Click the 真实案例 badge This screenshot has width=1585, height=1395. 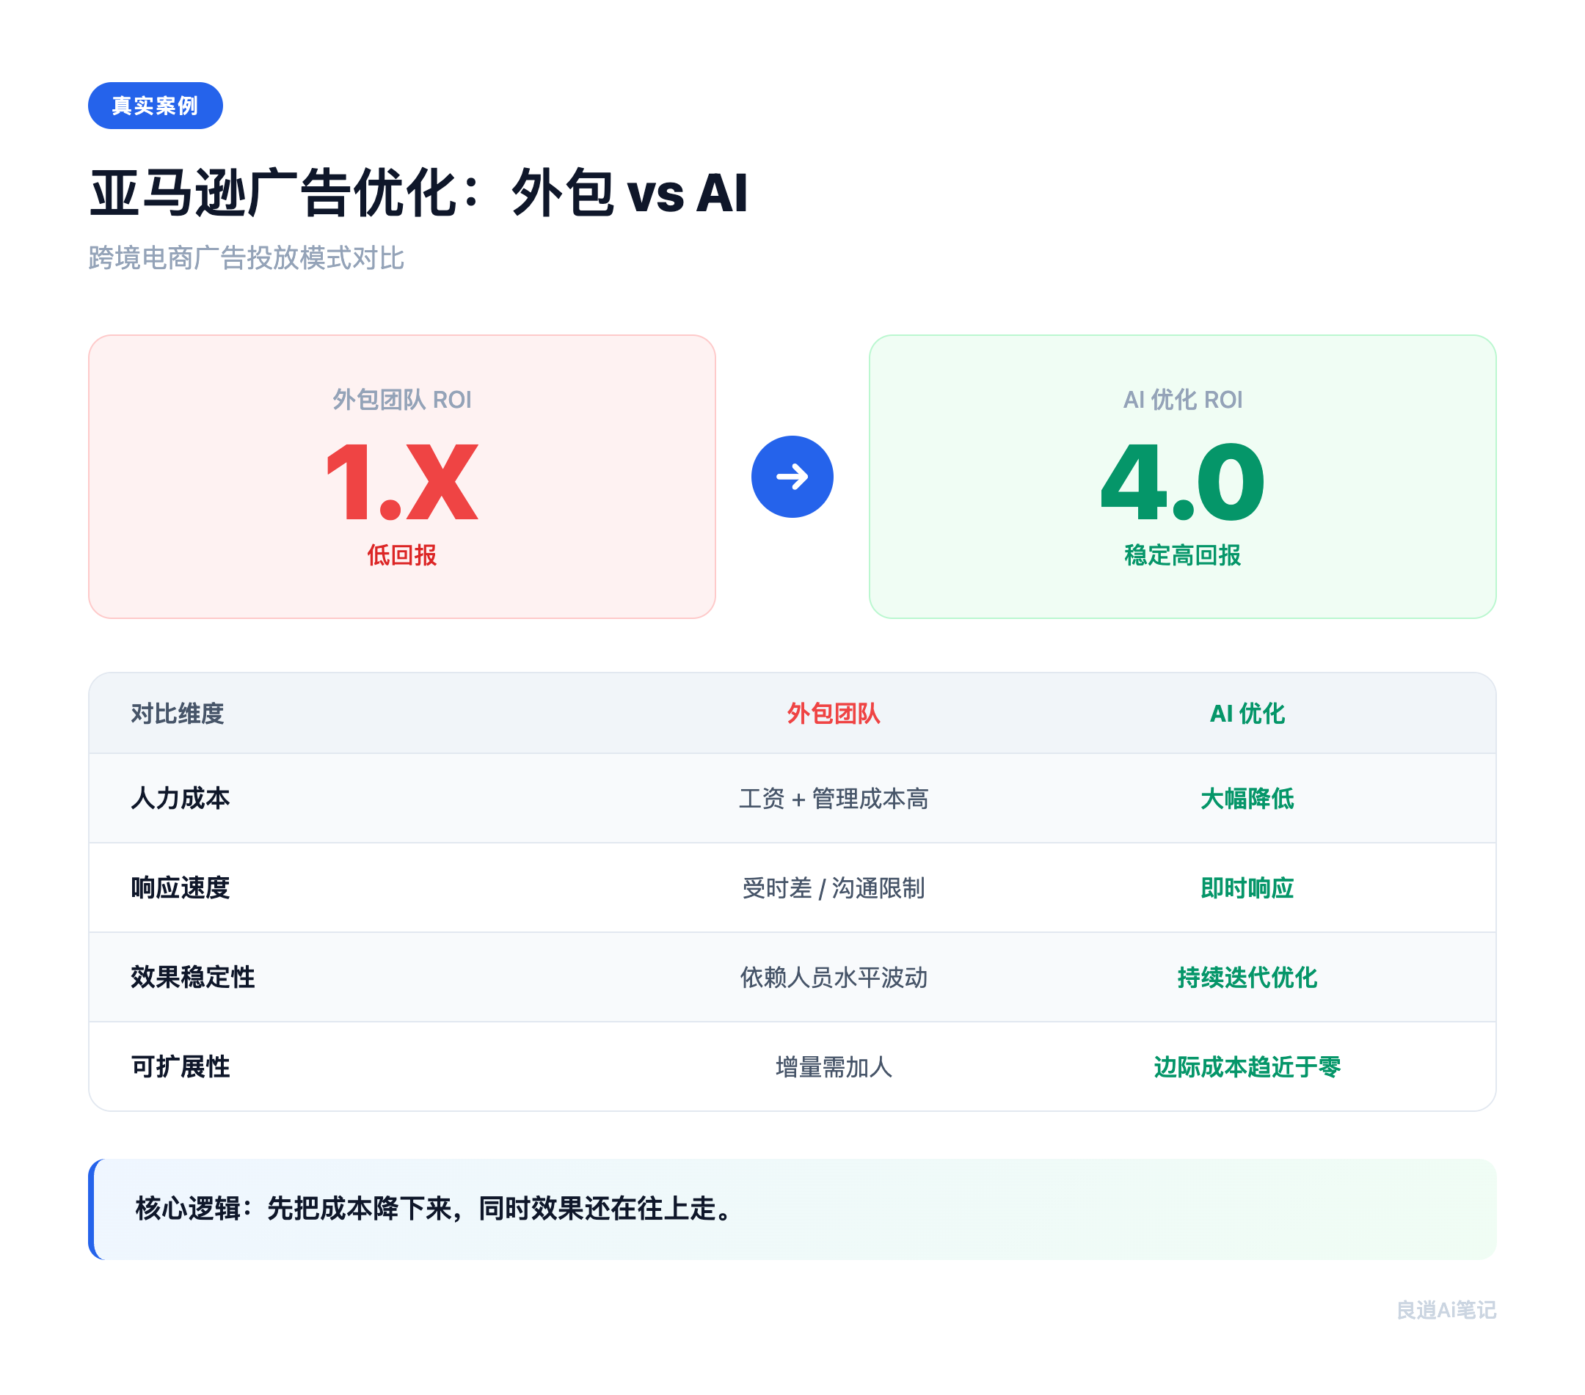(154, 106)
